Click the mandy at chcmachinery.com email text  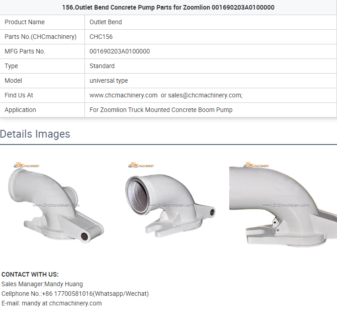point(62,303)
